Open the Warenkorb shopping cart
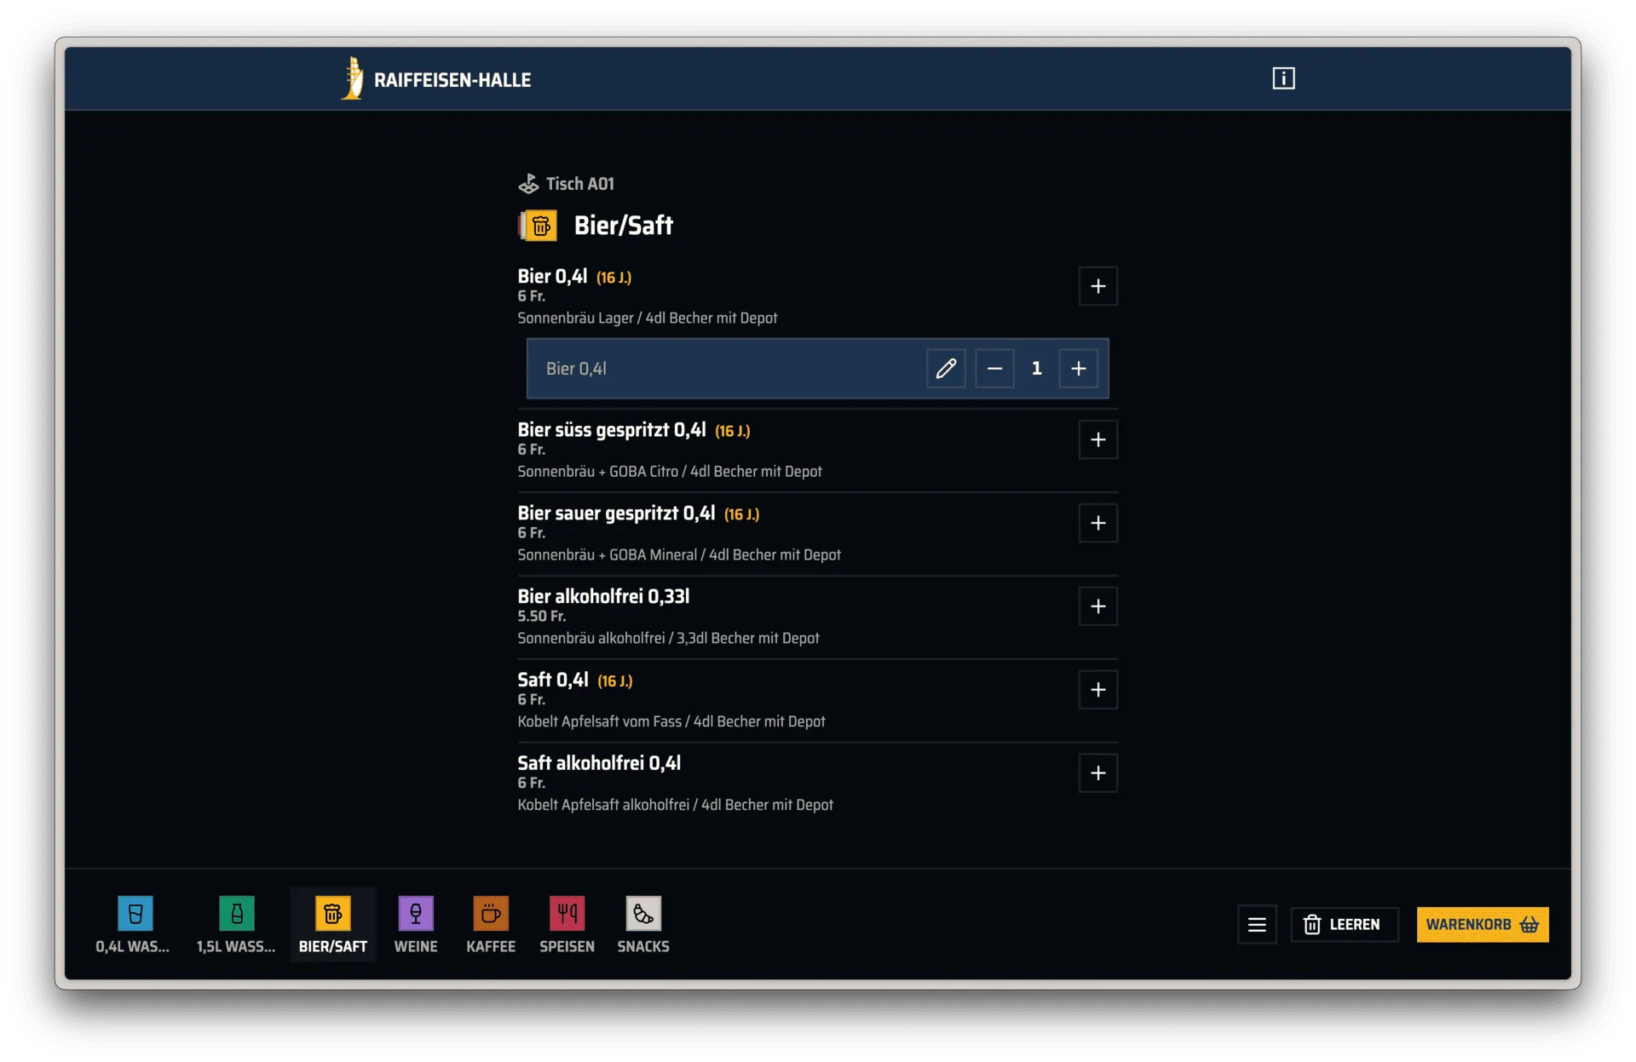Image resolution: width=1636 pixels, height=1062 pixels. coord(1482,925)
